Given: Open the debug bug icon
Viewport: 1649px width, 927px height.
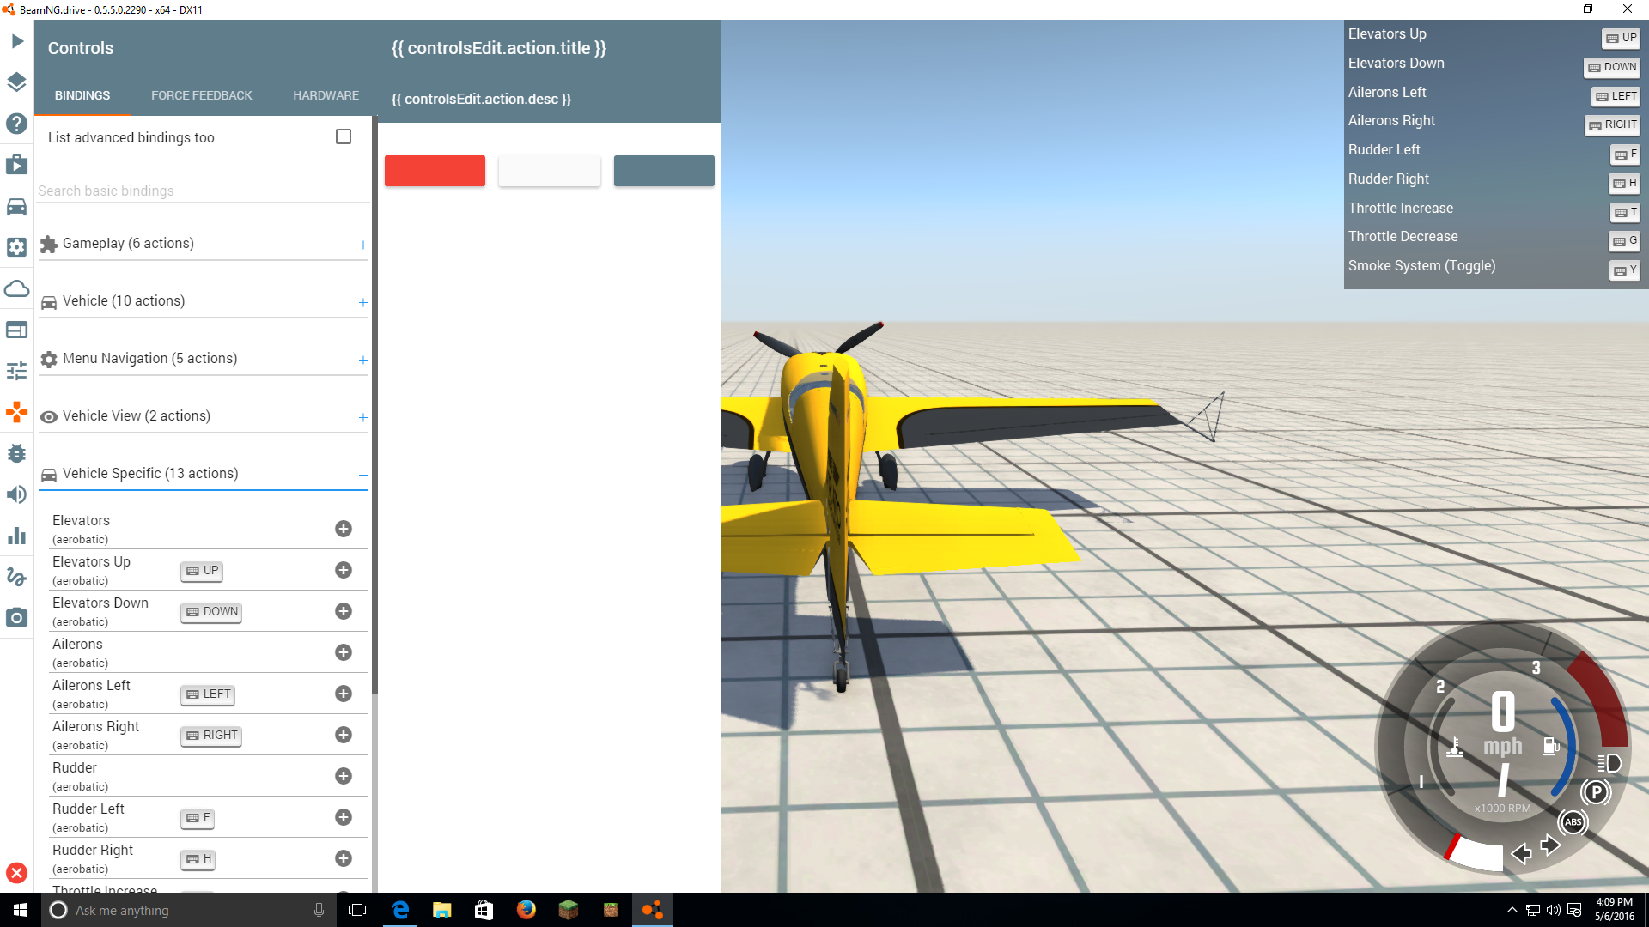Looking at the screenshot, I should 17,453.
